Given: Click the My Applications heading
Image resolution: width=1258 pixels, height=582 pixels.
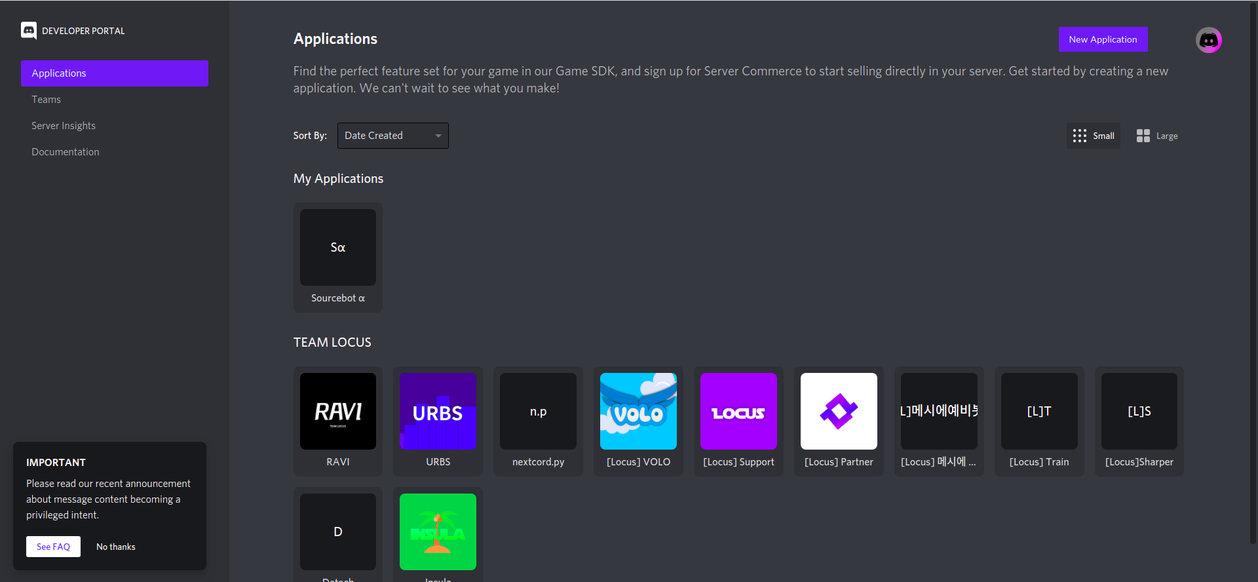Looking at the screenshot, I should click(x=338, y=178).
